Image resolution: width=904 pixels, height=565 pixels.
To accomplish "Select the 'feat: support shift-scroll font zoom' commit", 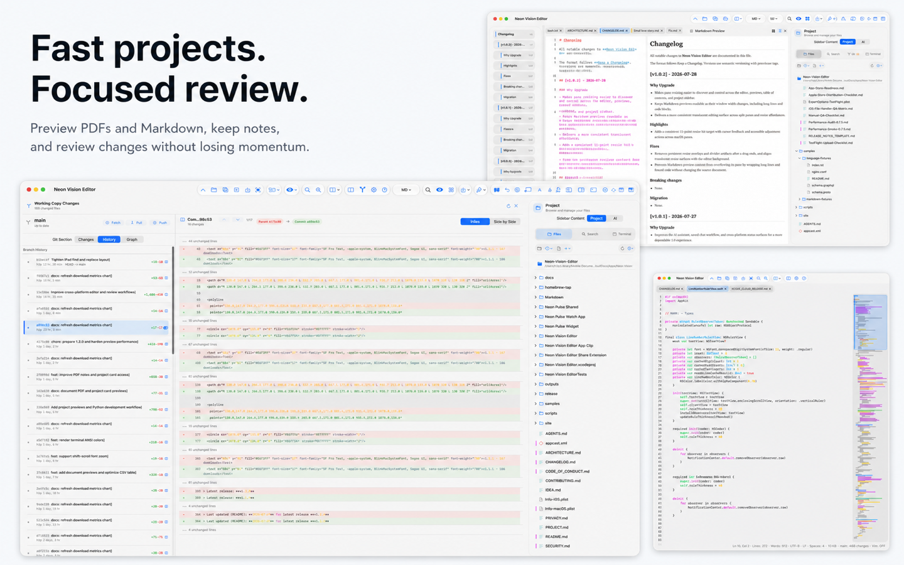I will click(97, 458).
